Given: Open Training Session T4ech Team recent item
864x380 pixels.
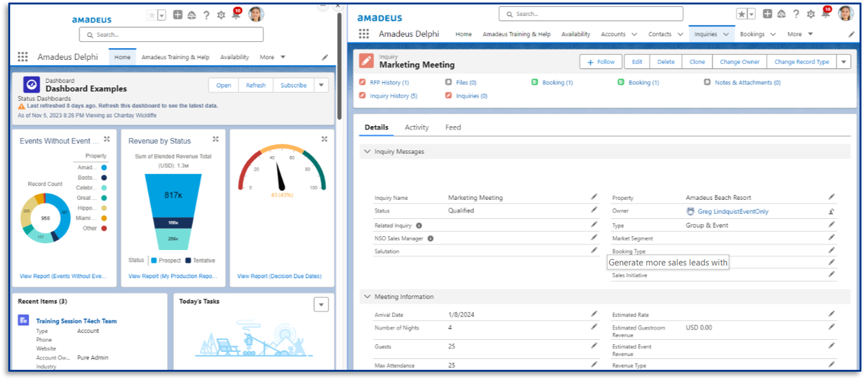Looking at the screenshot, I should coord(76,321).
